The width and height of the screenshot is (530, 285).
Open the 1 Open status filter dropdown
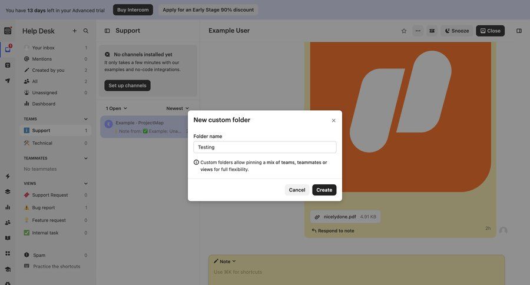[116, 108]
